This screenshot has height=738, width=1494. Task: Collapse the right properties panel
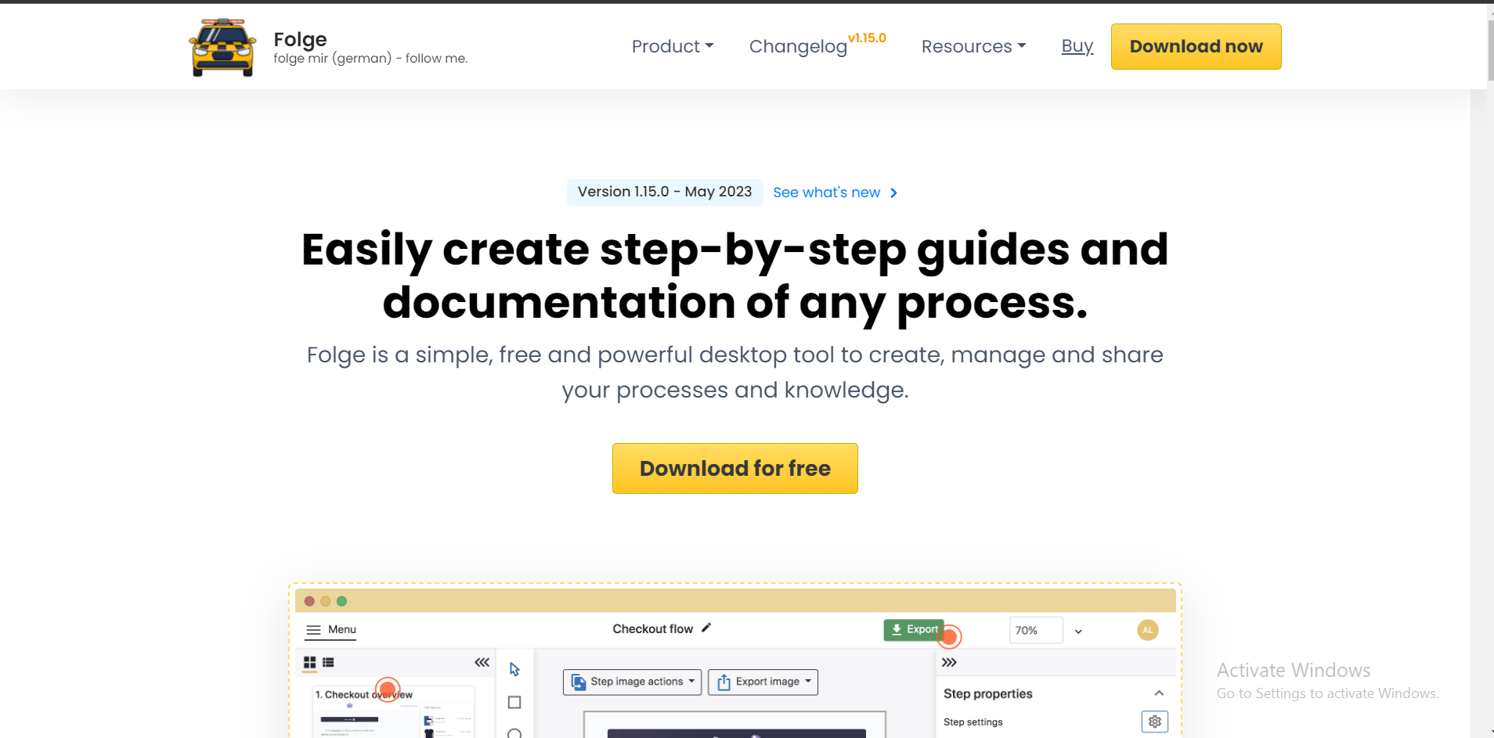point(949,662)
